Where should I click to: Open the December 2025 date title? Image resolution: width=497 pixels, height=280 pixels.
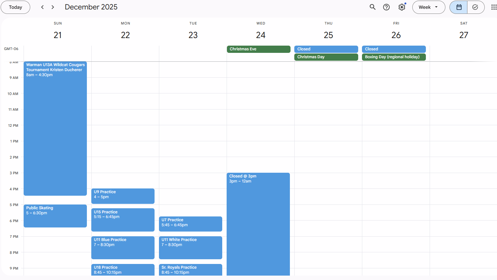(x=91, y=7)
